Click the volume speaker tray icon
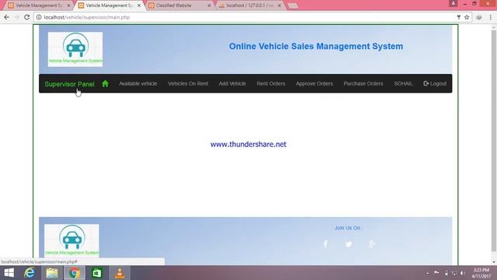 [x=463, y=273]
